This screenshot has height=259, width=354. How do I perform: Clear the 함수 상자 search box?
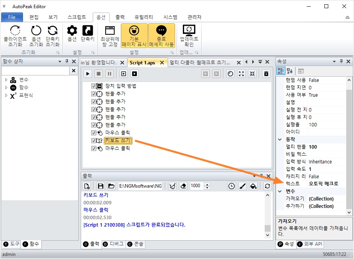[x=74, y=71]
